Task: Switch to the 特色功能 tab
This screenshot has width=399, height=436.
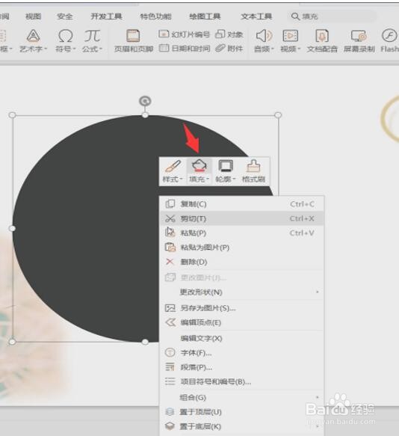Action: coord(155,16)
